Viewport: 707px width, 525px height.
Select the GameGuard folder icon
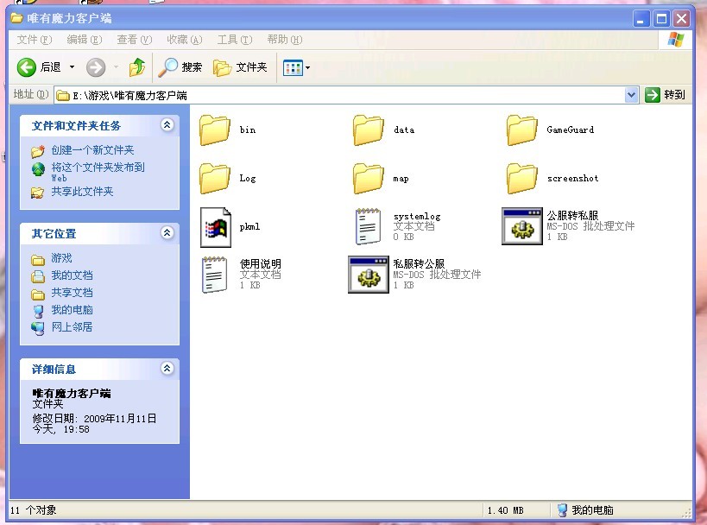(521, 130)
